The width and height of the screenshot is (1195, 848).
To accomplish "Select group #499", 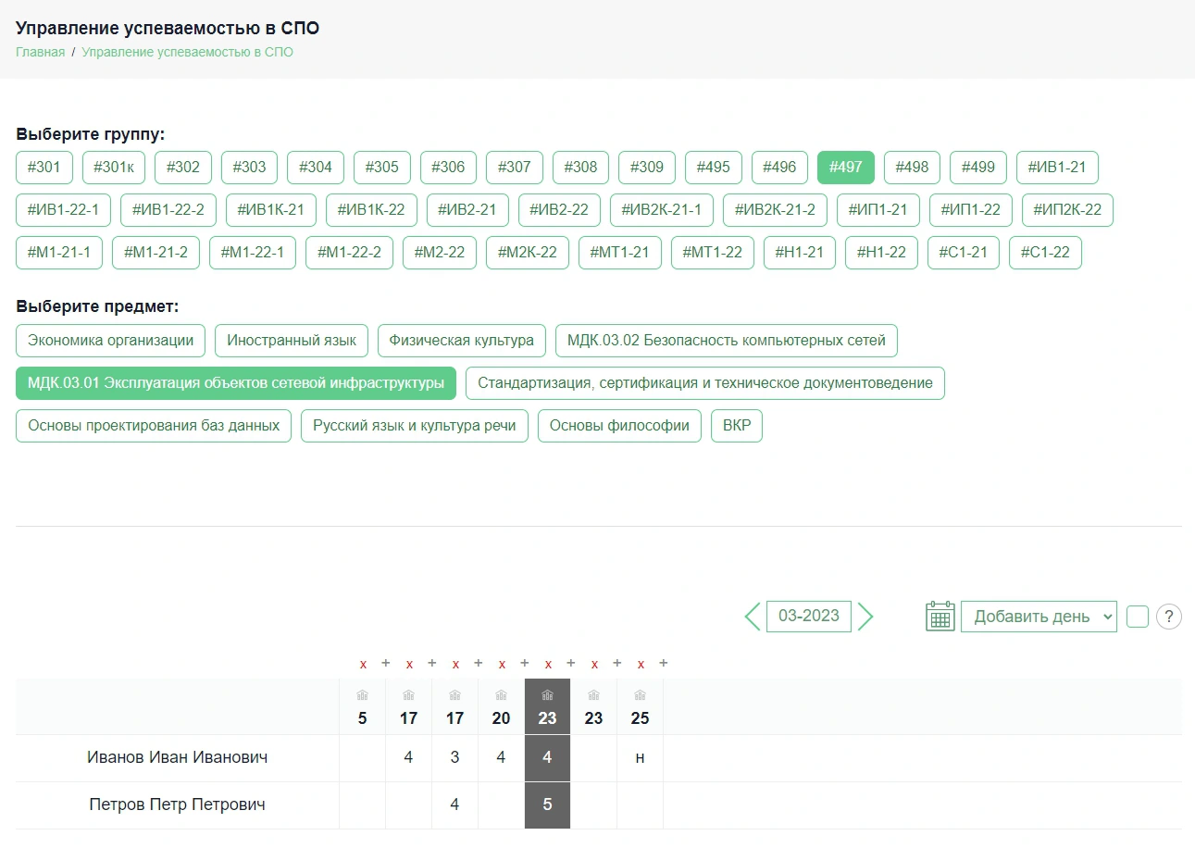I will pyautogui.click(x=978, y=168).
